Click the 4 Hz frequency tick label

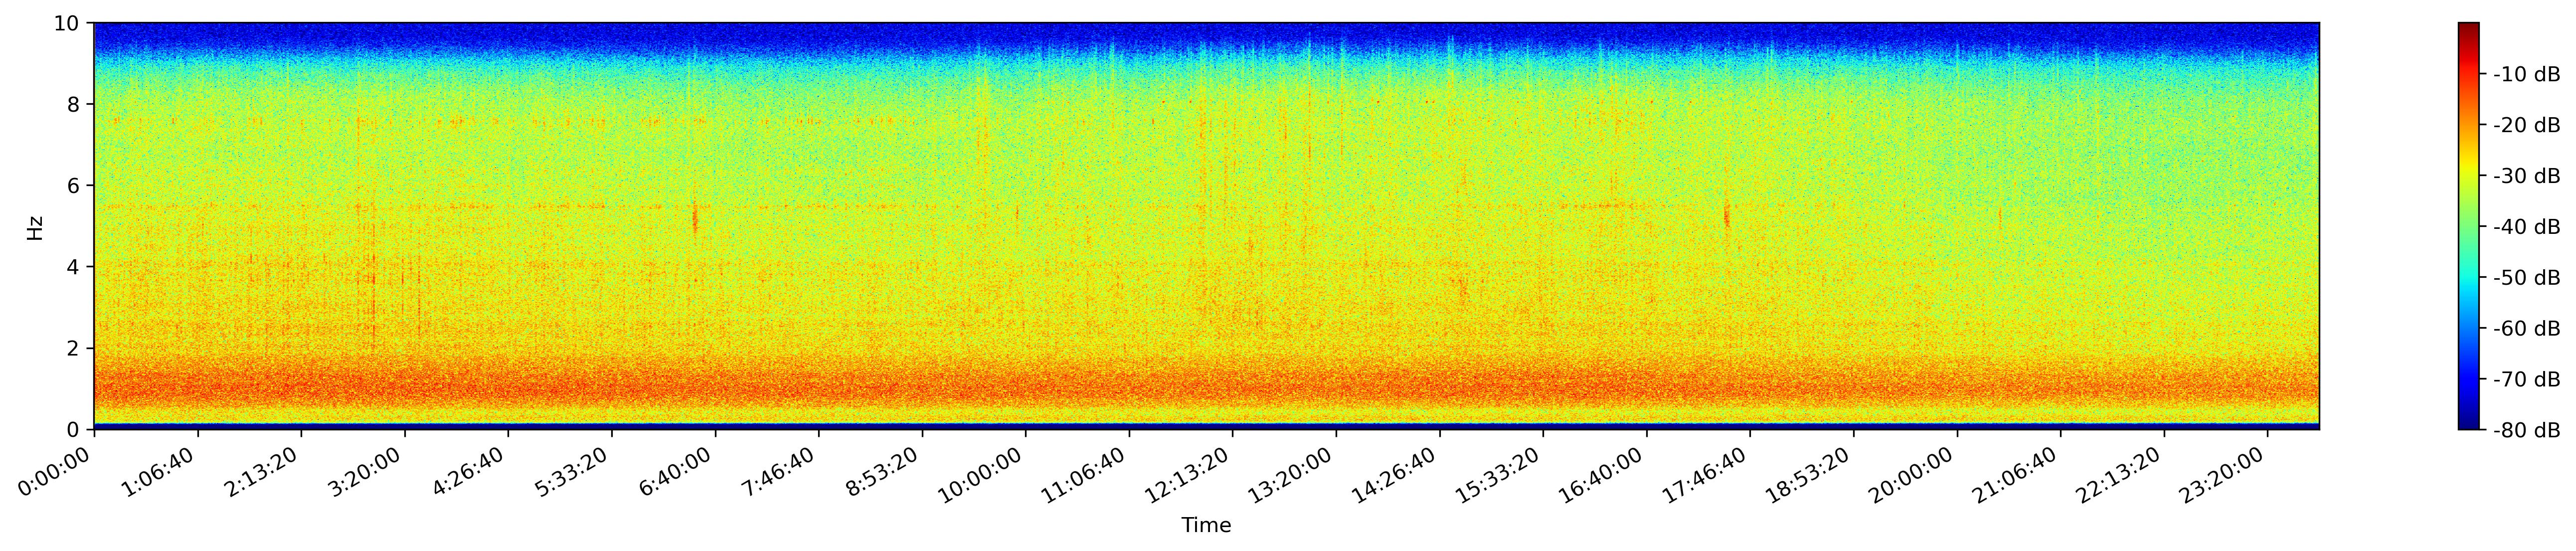74,267
